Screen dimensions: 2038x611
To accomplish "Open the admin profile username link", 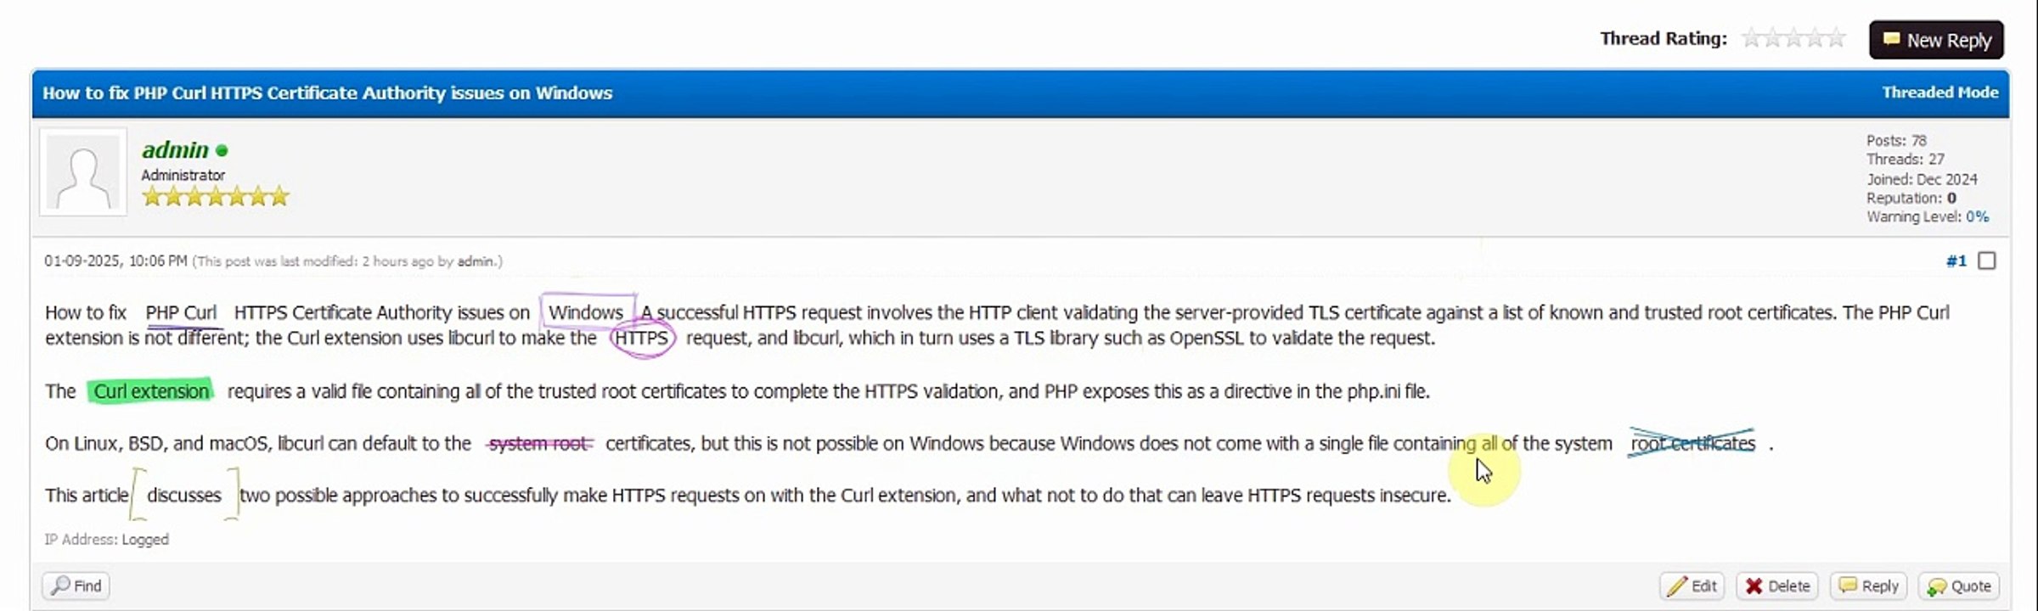I will coord(175,150).
